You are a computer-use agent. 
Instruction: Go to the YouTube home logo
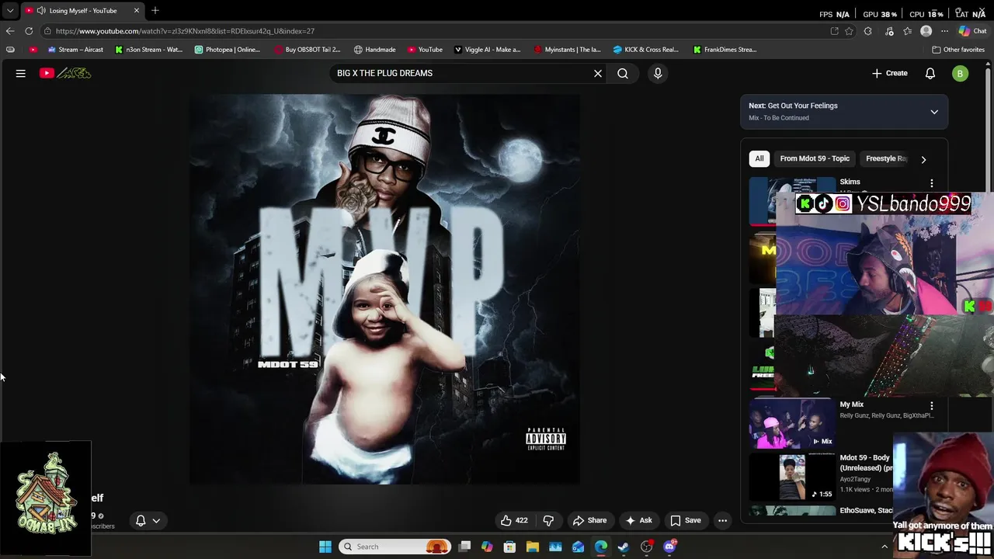coord(65,73)
